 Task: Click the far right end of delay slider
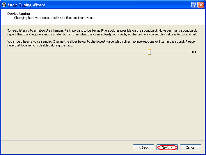click(x=185, y=52)
